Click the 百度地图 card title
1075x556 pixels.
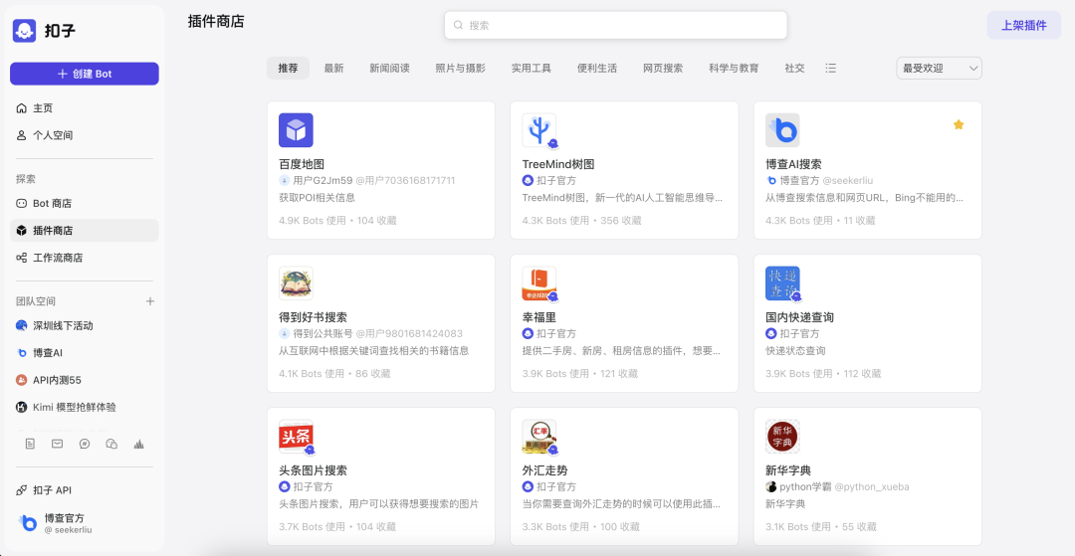[301, 164]
